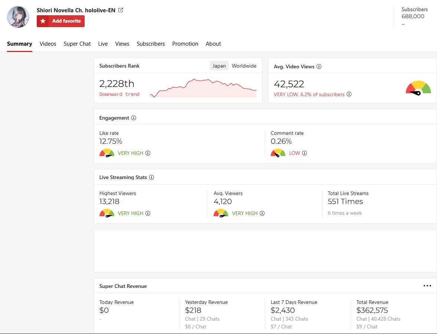Open the Live tab
Screen dimensions: 437x334
pyautogui.click(x=103, y=44)
